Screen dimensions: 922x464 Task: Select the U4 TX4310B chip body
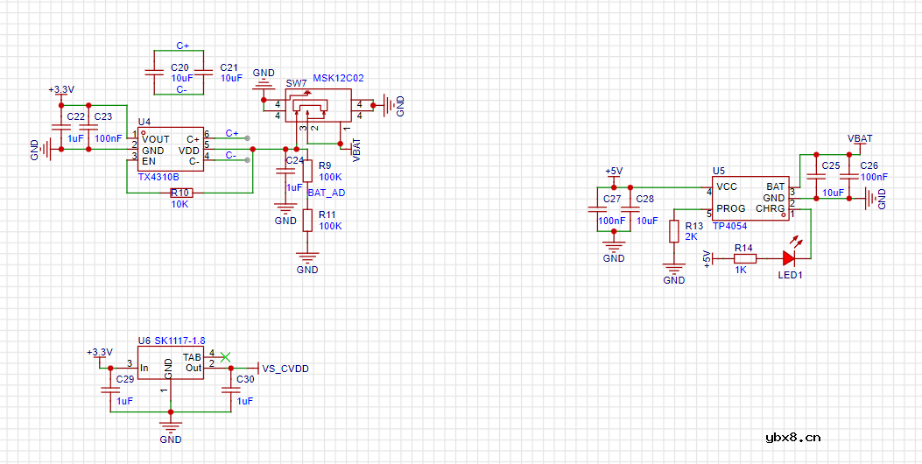(x=171, y=149)
